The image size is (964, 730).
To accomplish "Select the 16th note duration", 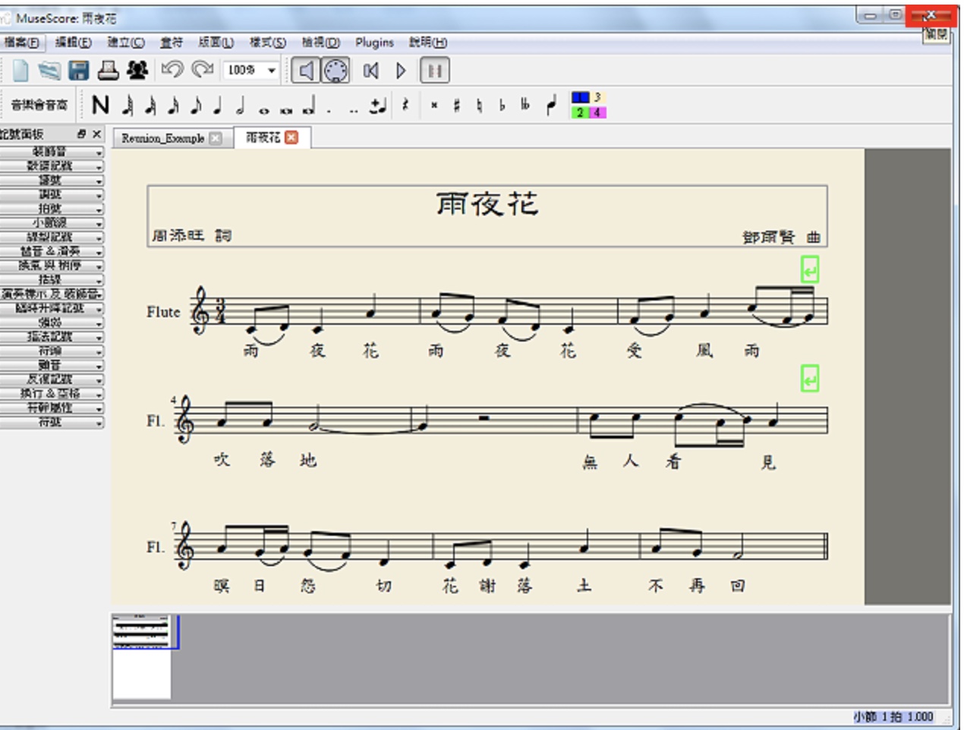I will click(x=173, y=105).
